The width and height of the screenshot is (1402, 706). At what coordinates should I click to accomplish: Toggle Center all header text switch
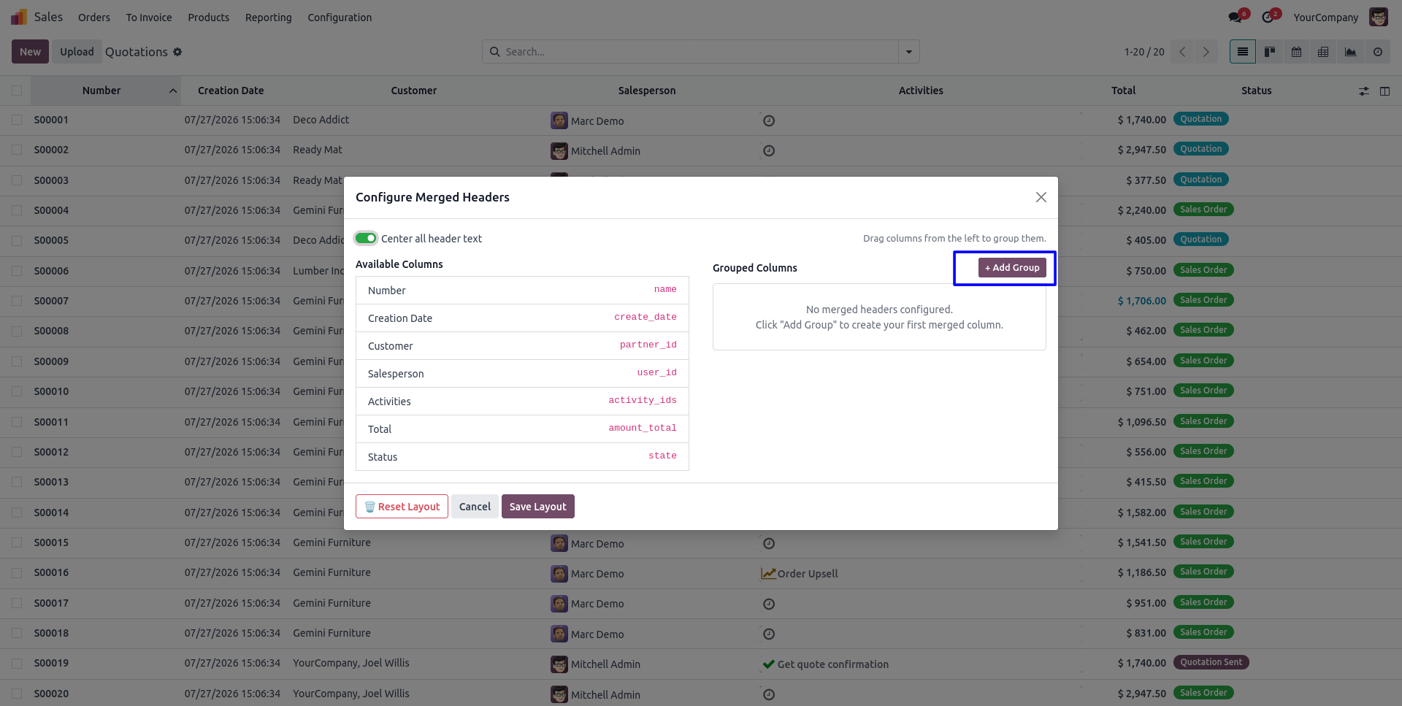(366, 238)
